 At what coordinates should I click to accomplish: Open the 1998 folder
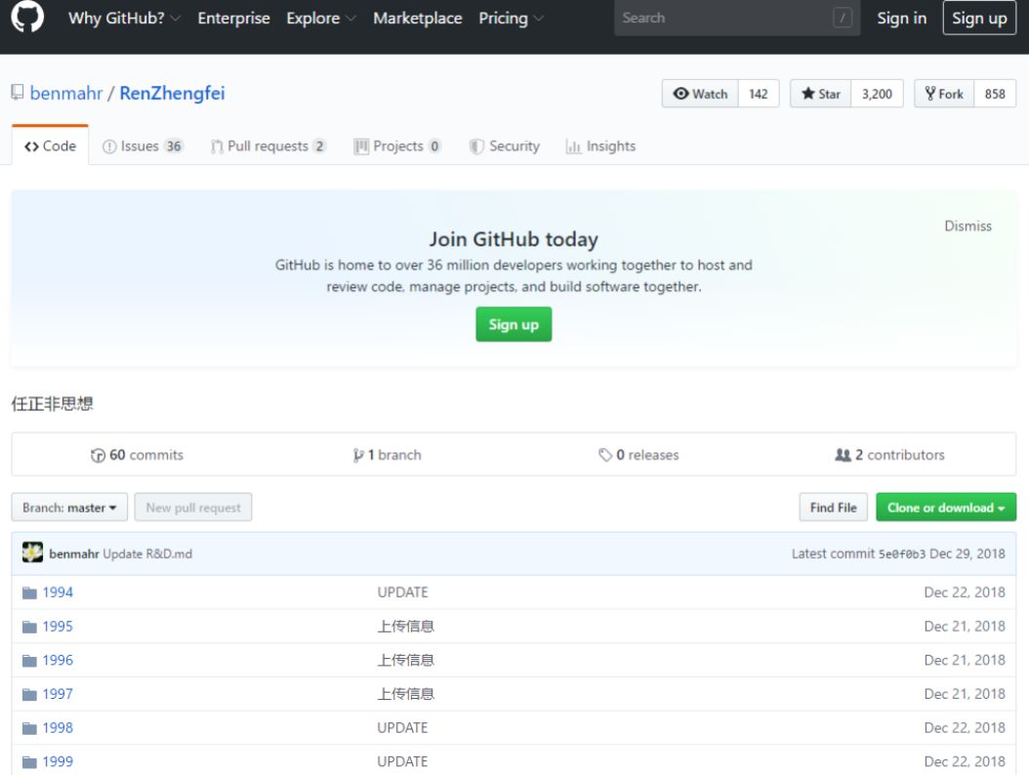coord(58,728)
